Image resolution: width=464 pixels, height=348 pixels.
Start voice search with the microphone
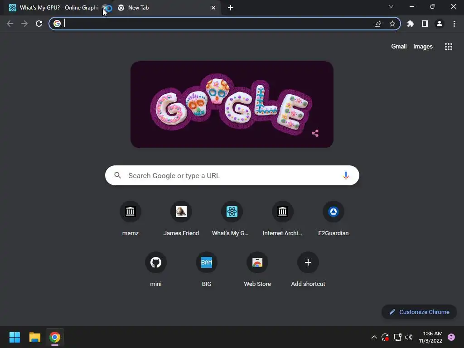point(346,175)
